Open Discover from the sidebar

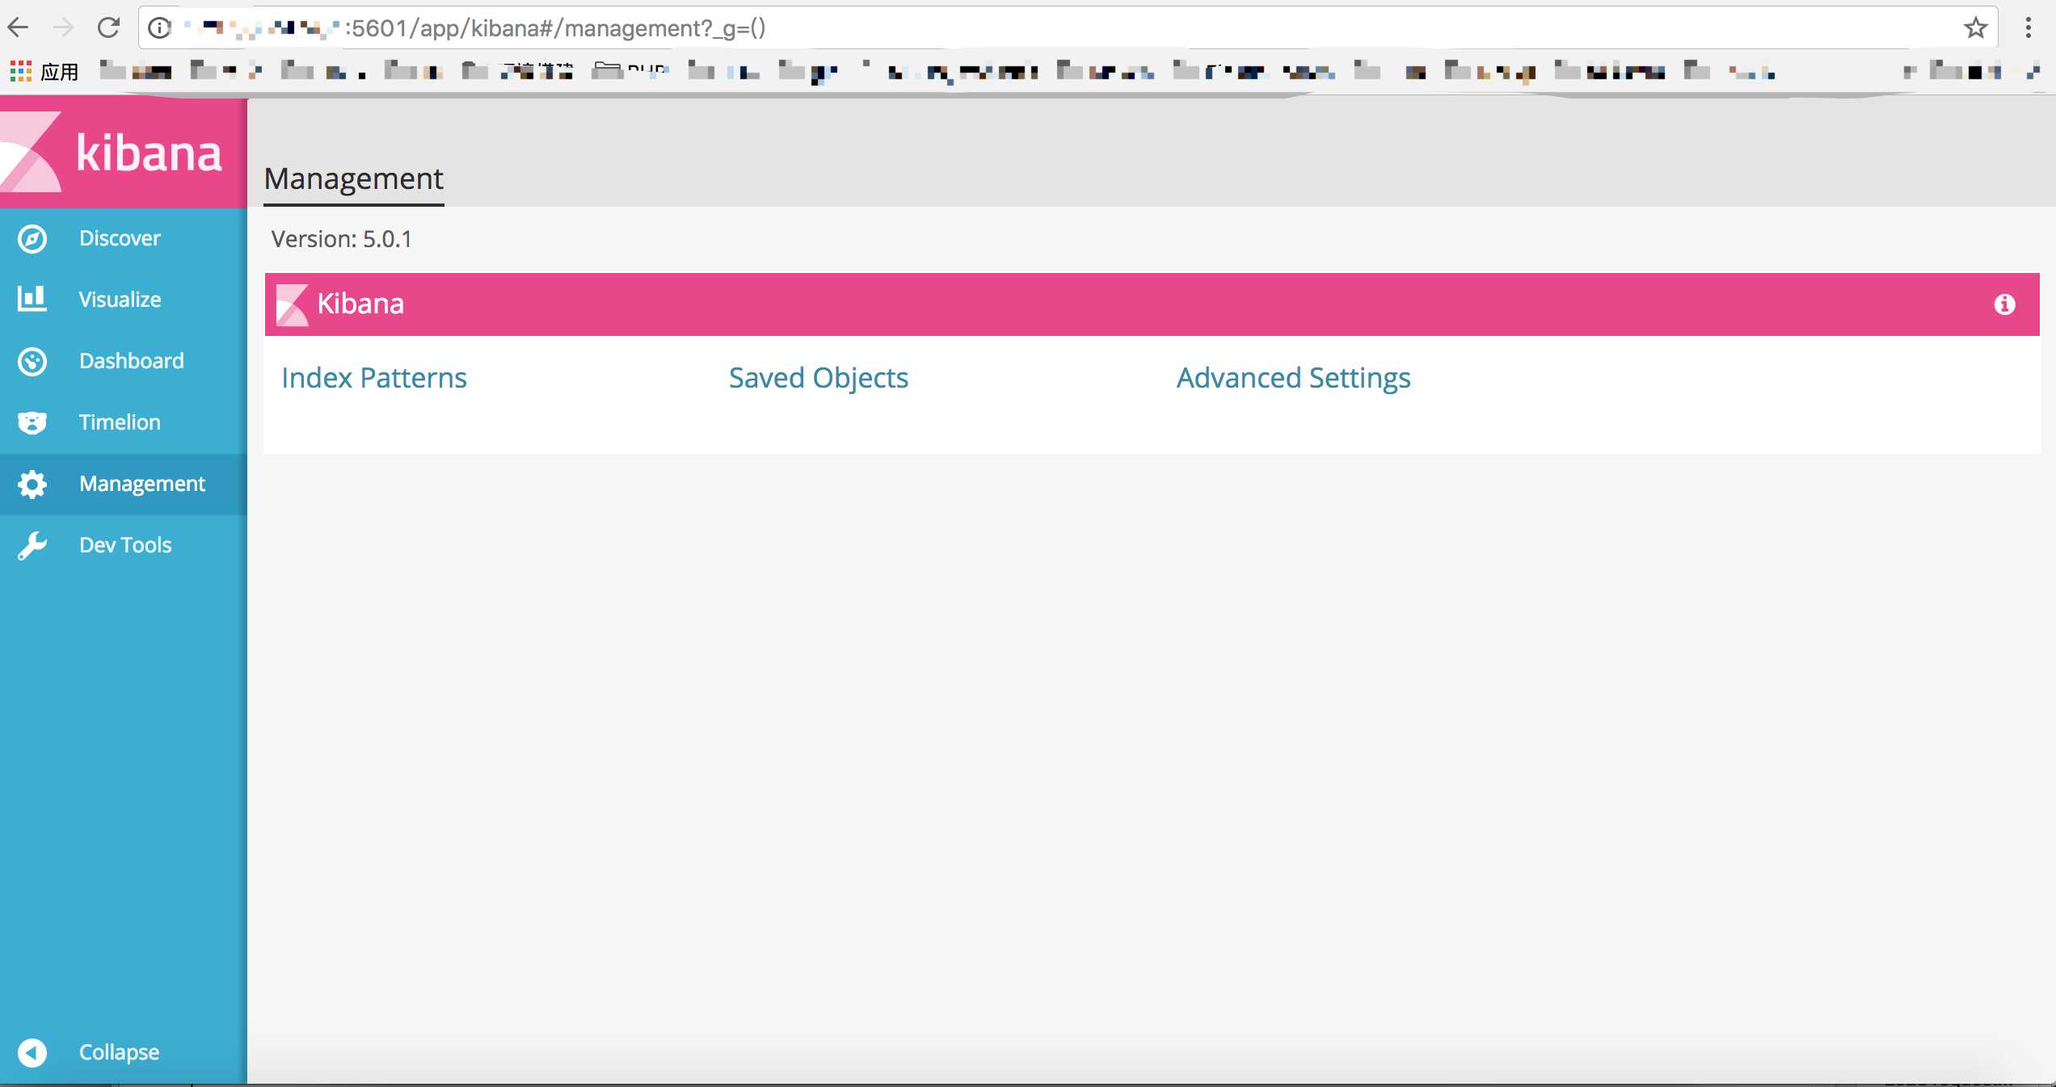120,238
